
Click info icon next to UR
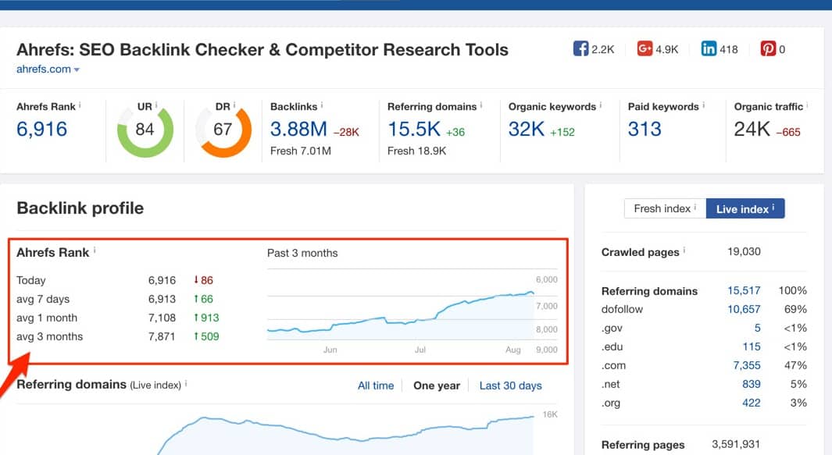click(x=156, y=105)
